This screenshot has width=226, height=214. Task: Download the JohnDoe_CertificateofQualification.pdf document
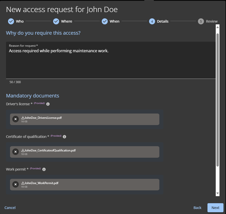click(x=23, y=150)
